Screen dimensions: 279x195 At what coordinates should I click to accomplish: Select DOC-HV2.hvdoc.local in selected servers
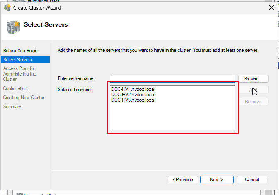[133, 95]
